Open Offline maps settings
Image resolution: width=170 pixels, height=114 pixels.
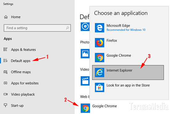[21, 72]
